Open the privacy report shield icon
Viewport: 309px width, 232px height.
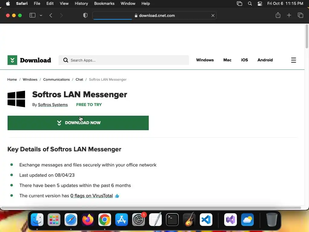tap(85, 15)
